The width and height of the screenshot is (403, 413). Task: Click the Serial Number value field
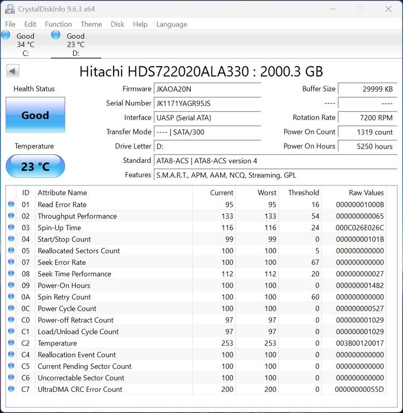pos(207,103)
